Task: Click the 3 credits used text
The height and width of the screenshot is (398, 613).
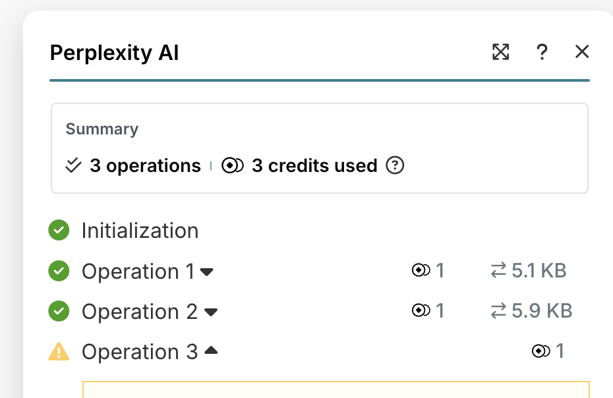Action: tap(314, 165)
